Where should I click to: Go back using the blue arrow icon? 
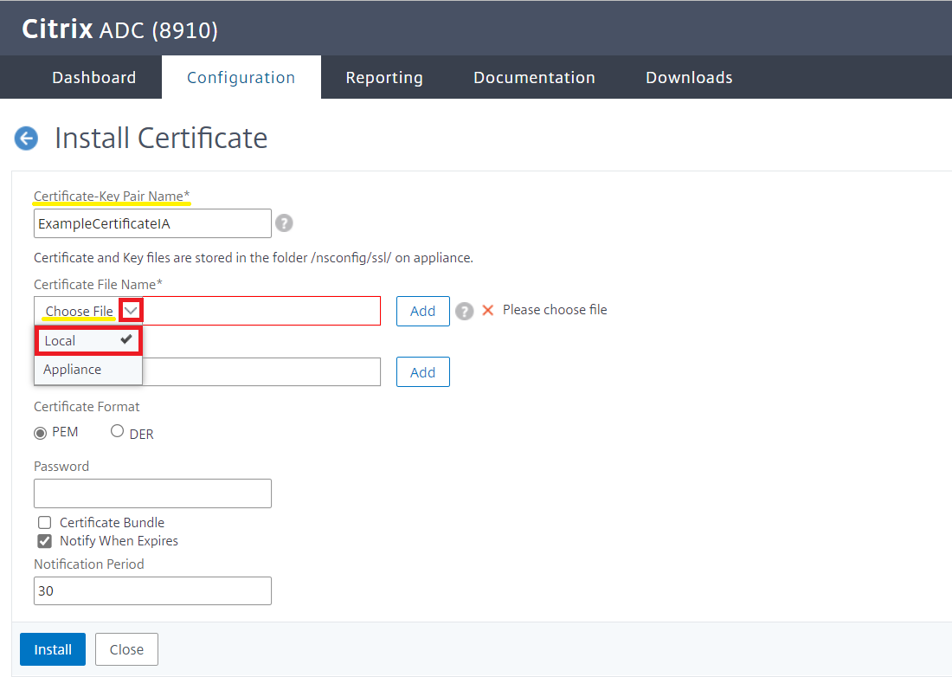26,139
